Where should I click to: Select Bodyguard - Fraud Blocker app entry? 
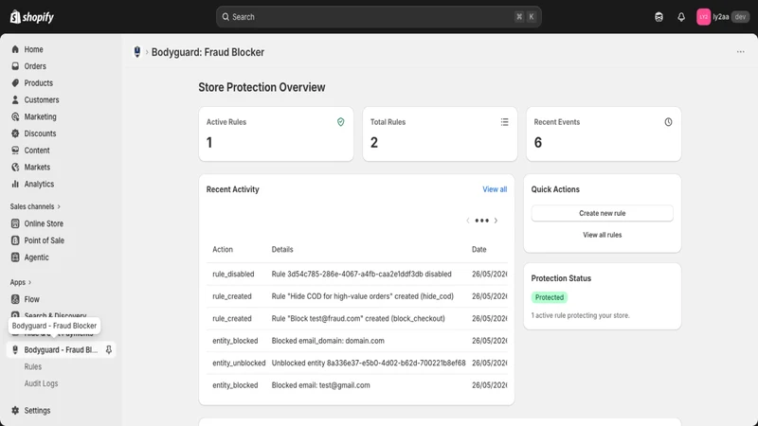[x=61, y=349]
